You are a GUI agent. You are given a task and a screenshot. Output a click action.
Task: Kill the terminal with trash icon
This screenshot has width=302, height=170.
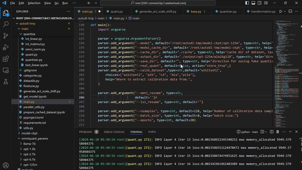coord(278,132)
